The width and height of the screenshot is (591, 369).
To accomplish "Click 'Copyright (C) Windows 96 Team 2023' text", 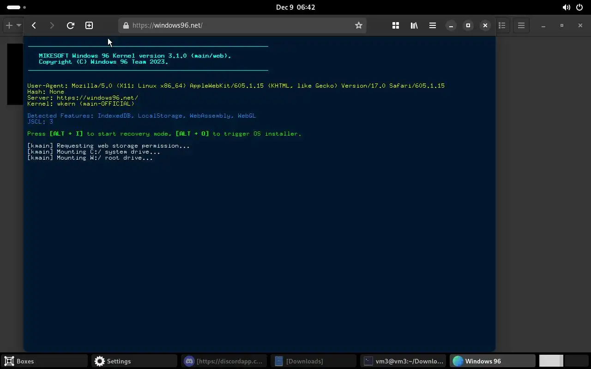I will (x=103, y=62).
